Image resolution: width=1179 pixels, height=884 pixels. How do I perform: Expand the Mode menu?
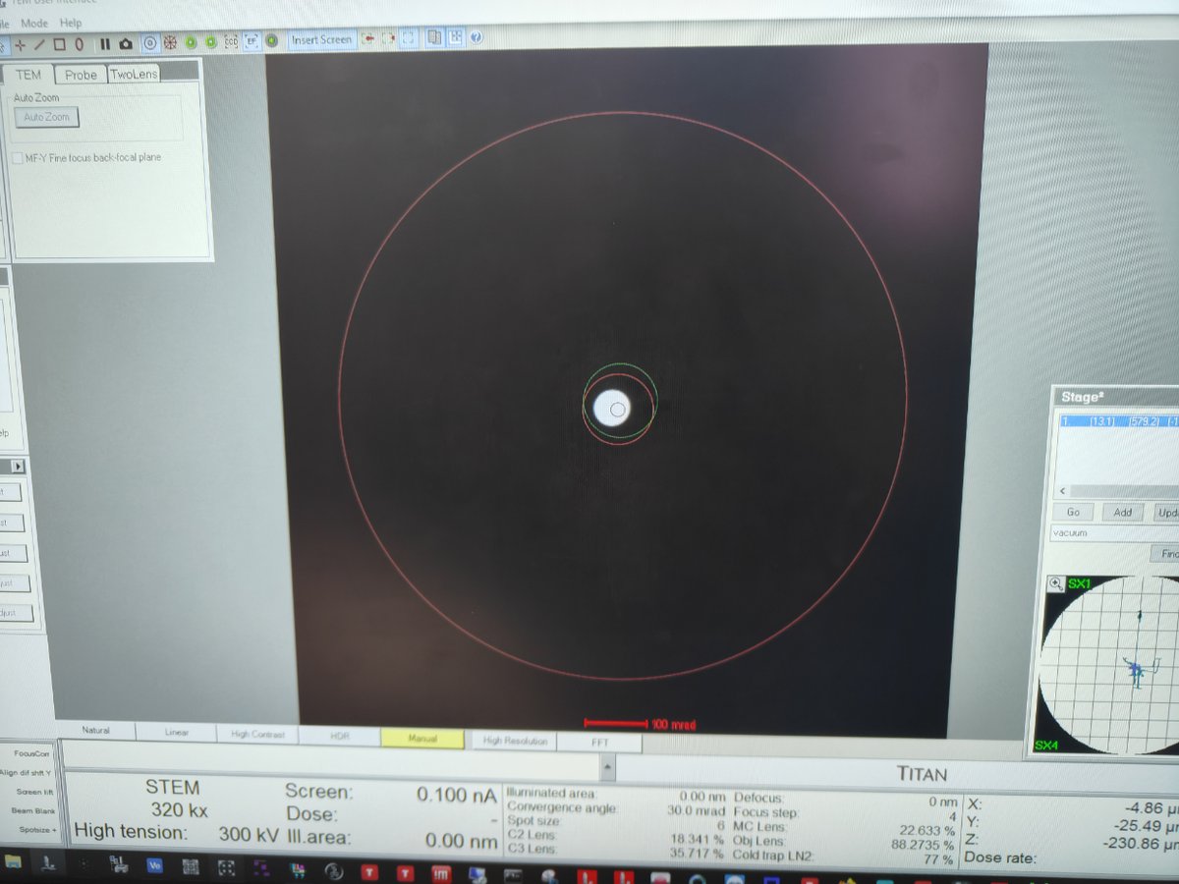[34, 23]
